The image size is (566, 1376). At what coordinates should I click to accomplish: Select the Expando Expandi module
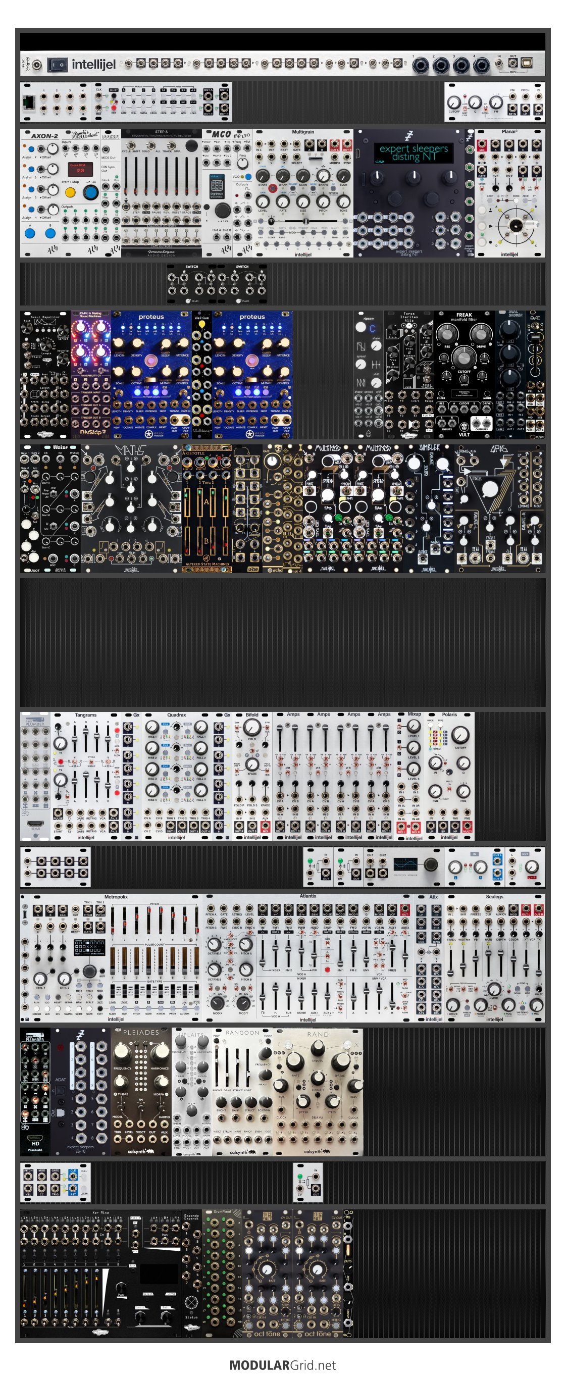click(x=192, y=1274)
